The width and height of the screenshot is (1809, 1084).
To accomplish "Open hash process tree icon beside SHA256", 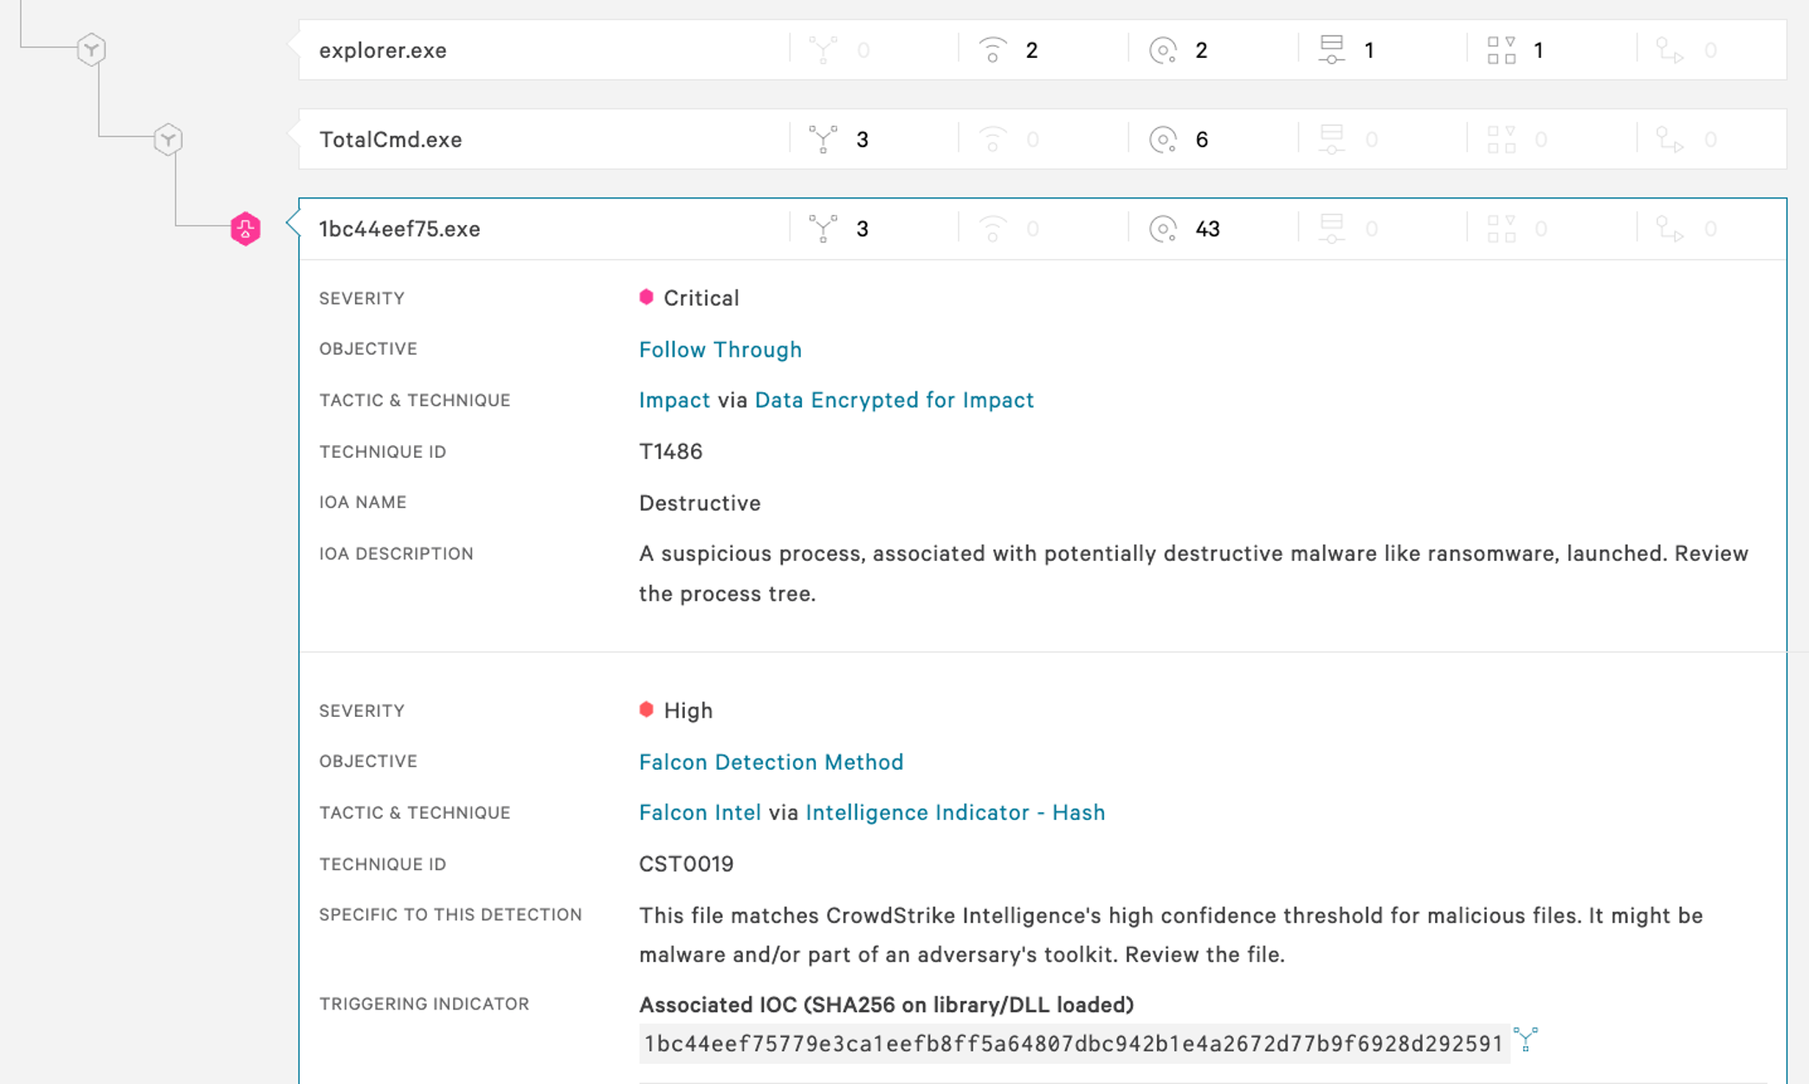I will point(1526,1039).
